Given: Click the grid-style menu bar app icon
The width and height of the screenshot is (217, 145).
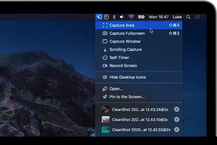Looking at the screenshot, I should click(106, 17).
